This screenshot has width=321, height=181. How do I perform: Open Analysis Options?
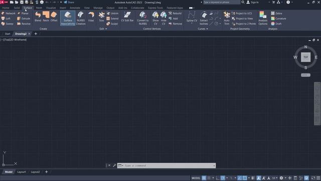click(263, 18)
